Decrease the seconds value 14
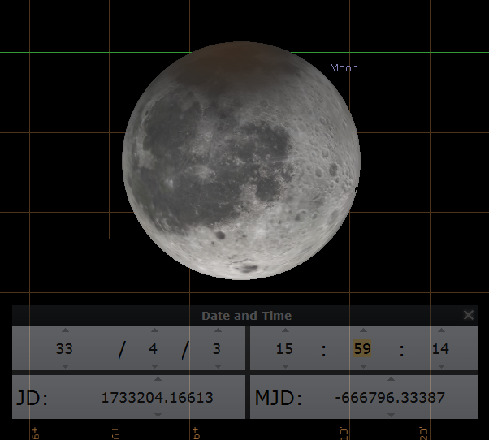 click(441, 366)
